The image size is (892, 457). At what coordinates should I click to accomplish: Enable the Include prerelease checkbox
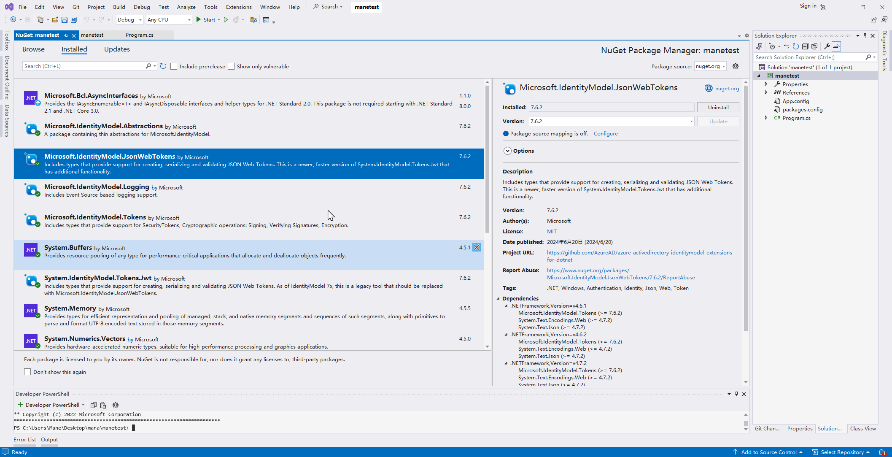coord(174,66)
